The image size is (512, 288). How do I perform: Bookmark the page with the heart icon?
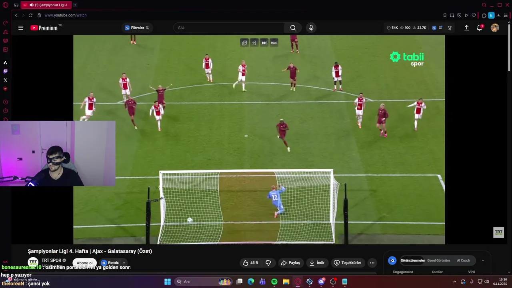click(474, 15)
